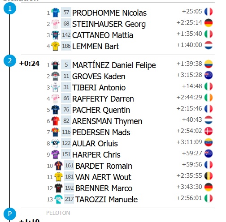Click the Irish flag beside RAFFERTY Darren
Viewport: 226px width, 222px height.
[x=209, y=98]
